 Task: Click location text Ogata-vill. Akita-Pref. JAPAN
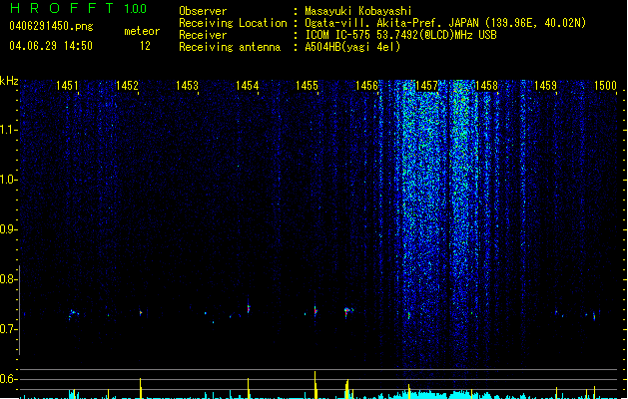[x=391, y=23]
